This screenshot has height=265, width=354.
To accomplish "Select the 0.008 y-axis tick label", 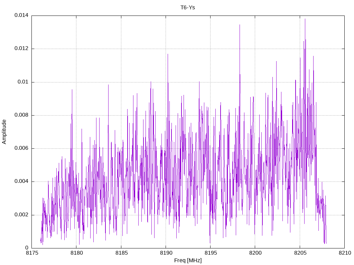I will click(x=21, y=115).
